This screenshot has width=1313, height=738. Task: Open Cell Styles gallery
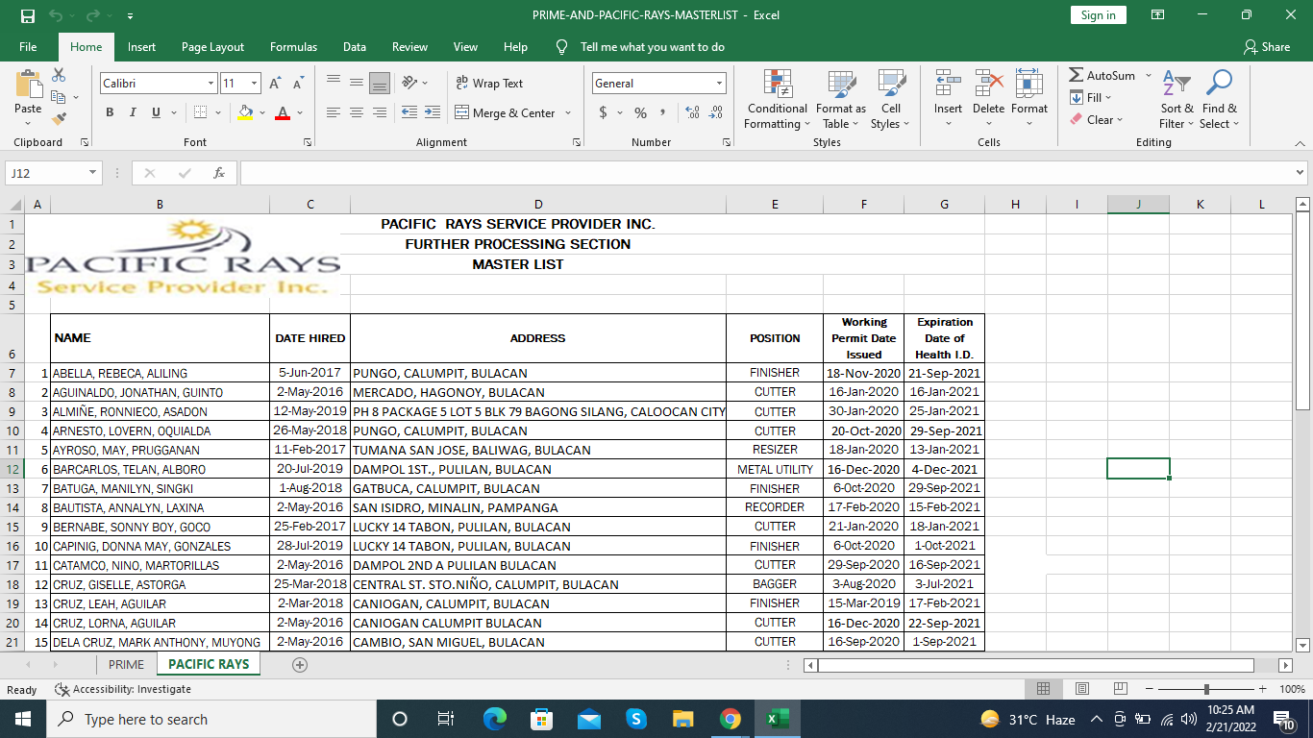pos(891,99)
